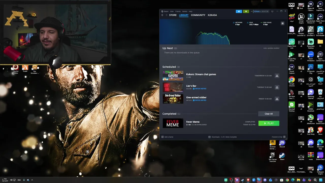Play Fever Meme
The height and width of the screenshot is (183, 325).
tap(269, 123)
